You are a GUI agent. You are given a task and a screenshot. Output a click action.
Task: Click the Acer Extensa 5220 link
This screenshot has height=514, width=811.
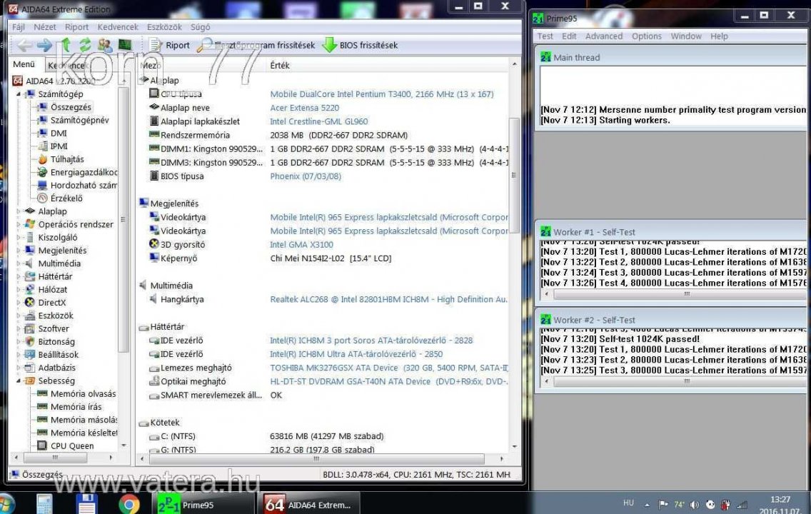click(305, 108)
